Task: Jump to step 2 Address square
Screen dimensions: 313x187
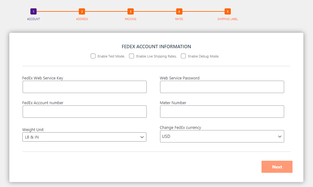Action: (x=82, y=11)
